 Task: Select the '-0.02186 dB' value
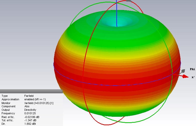[32, 117]
